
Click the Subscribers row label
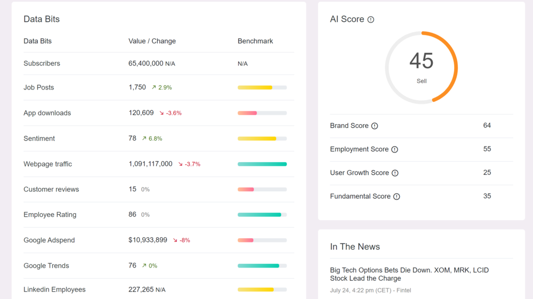click(x=42, y=63)
